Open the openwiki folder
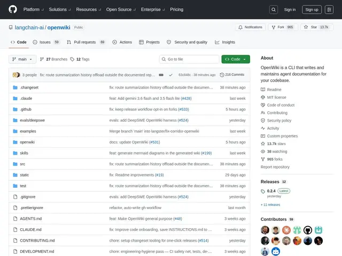The image size is (342, 256). (27, 142)
